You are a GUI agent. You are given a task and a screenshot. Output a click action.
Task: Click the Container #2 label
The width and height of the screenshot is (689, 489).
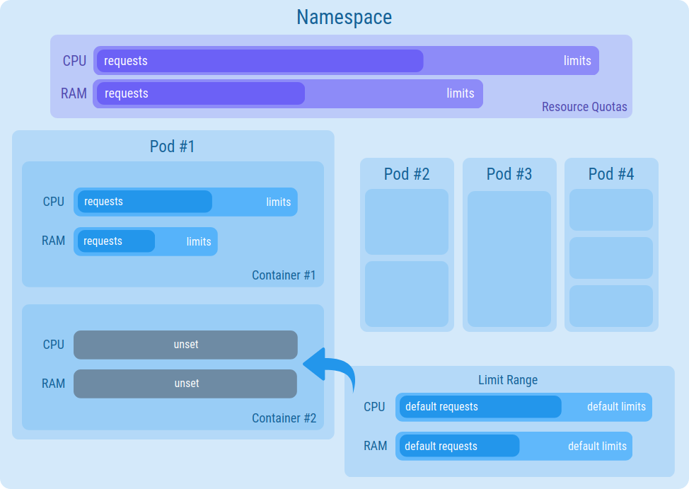pos(284,418)
